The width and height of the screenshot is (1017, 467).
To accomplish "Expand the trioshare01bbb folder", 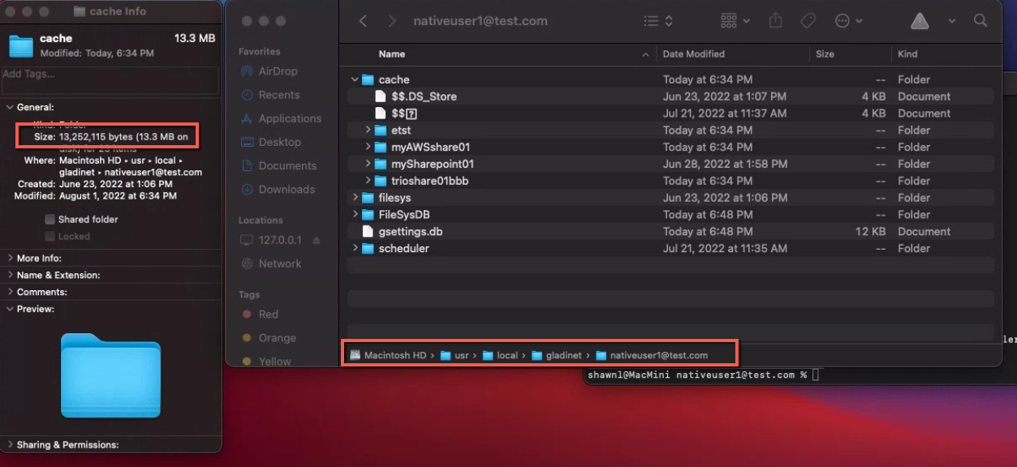I will [368, 181].
